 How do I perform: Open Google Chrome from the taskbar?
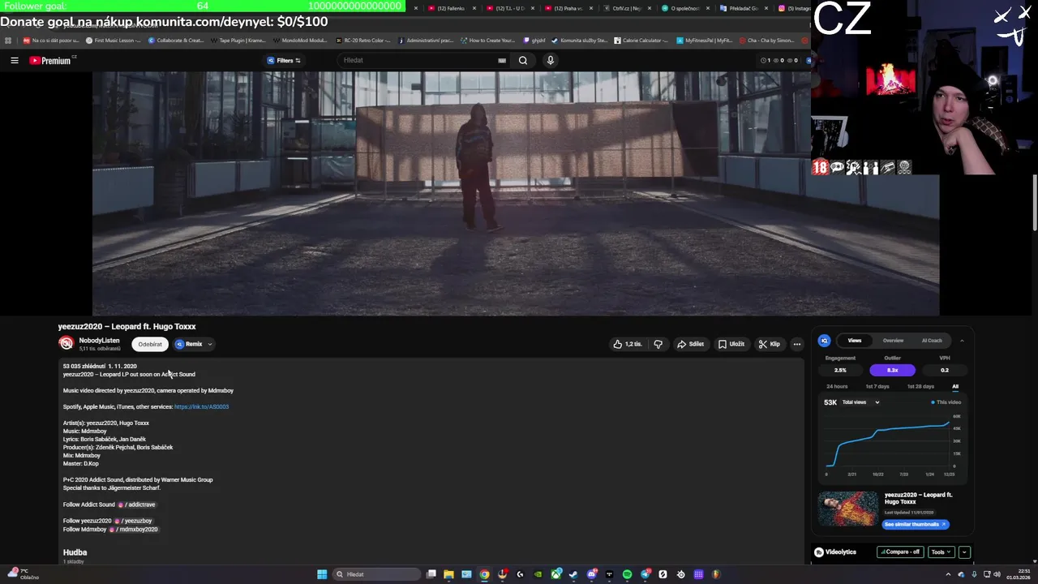(484, 574)
